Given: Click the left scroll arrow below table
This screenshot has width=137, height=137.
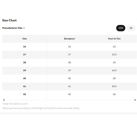Looking at the screenshot, I should click(4, 100).
